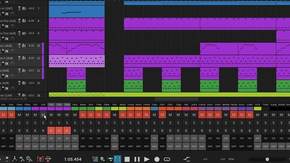Click the 110 BPM tempo value
Image resolution: width=290 pixels, height=163 pixels.
(x=222, y=159)
